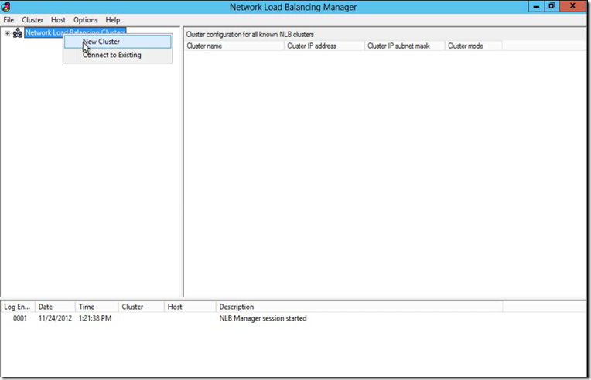Sort by Cluster IP address column
The height and width of the screenshot is (380, 591).
324,46
